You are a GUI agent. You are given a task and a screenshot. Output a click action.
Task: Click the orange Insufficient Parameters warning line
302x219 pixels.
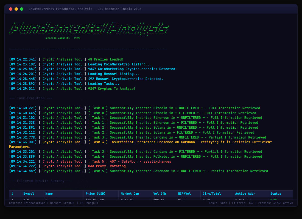click(191, 142)
